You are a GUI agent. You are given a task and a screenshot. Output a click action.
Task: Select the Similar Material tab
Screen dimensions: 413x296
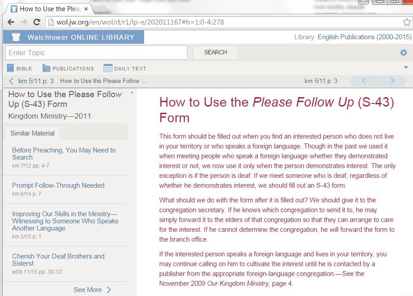click(x=33, y=133)
